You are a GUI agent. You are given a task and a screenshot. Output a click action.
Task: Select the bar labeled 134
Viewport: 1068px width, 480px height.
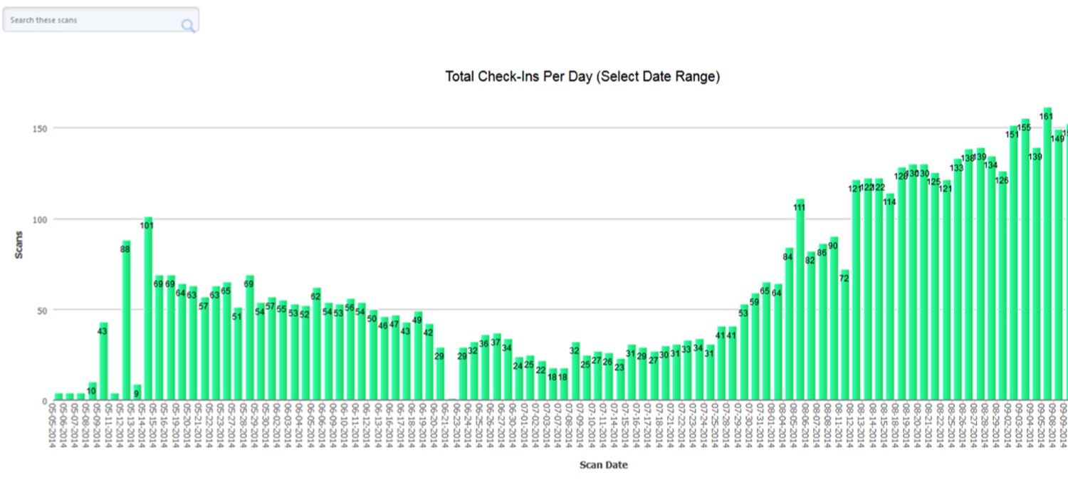[991, 278]
